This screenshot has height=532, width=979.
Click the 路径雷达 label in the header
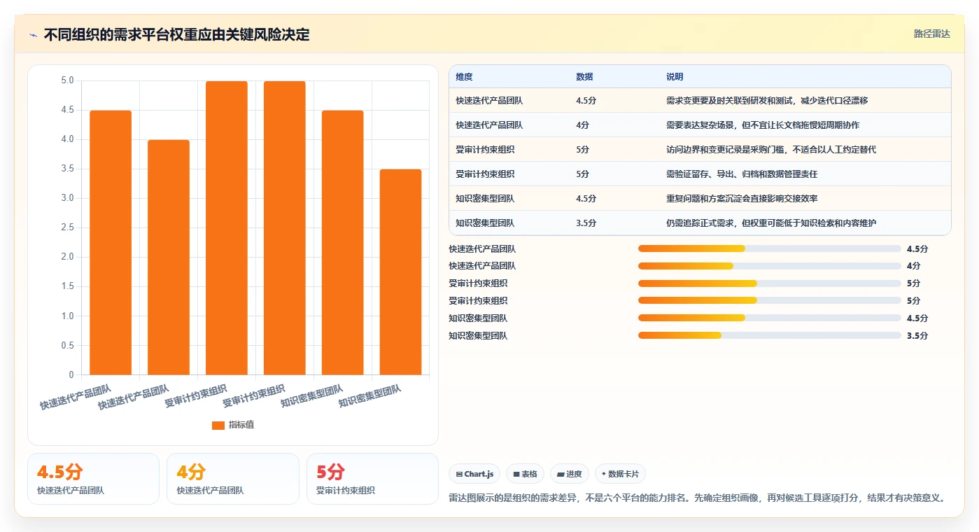click(932, 34)
